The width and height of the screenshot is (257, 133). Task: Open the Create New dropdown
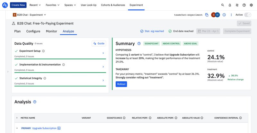point(18,5)
